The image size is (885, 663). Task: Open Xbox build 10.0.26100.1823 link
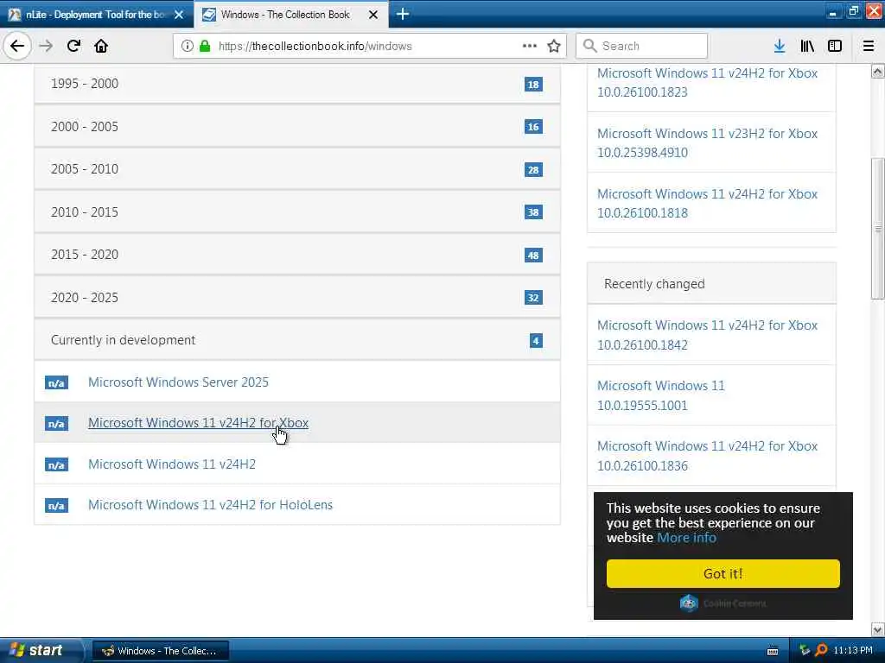pos(707,82)
